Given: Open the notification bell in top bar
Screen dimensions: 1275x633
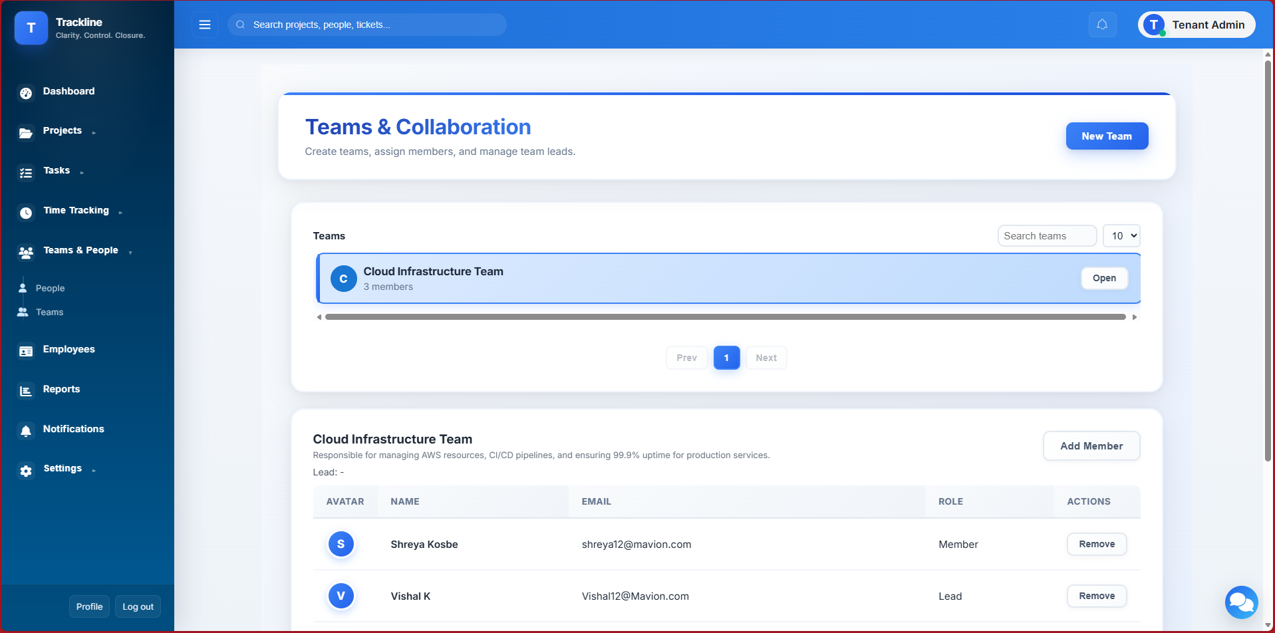Looking at the screenshot, I should [x=1102, y=25].
